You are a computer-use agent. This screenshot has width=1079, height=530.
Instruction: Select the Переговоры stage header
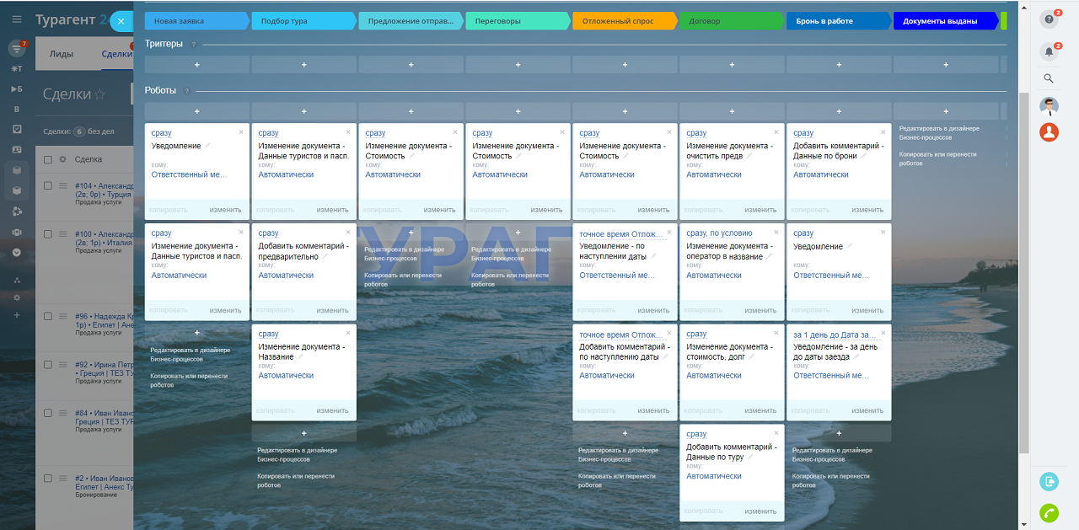[x=517, y=21]
